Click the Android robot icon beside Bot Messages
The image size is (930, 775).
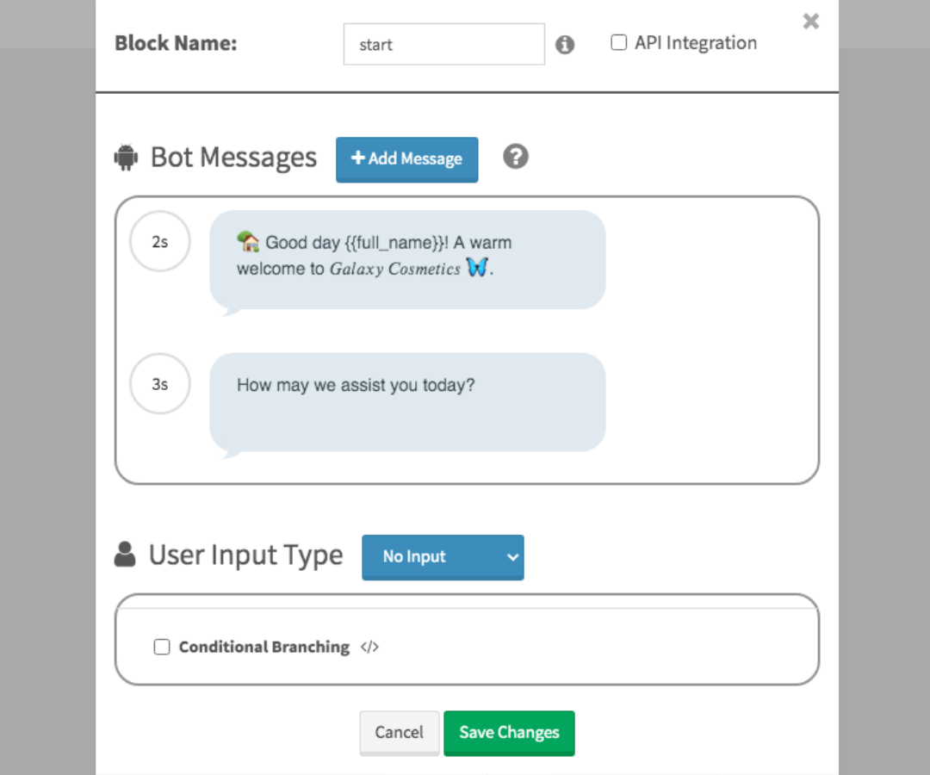pyautogui.click(x=126, y=158)
